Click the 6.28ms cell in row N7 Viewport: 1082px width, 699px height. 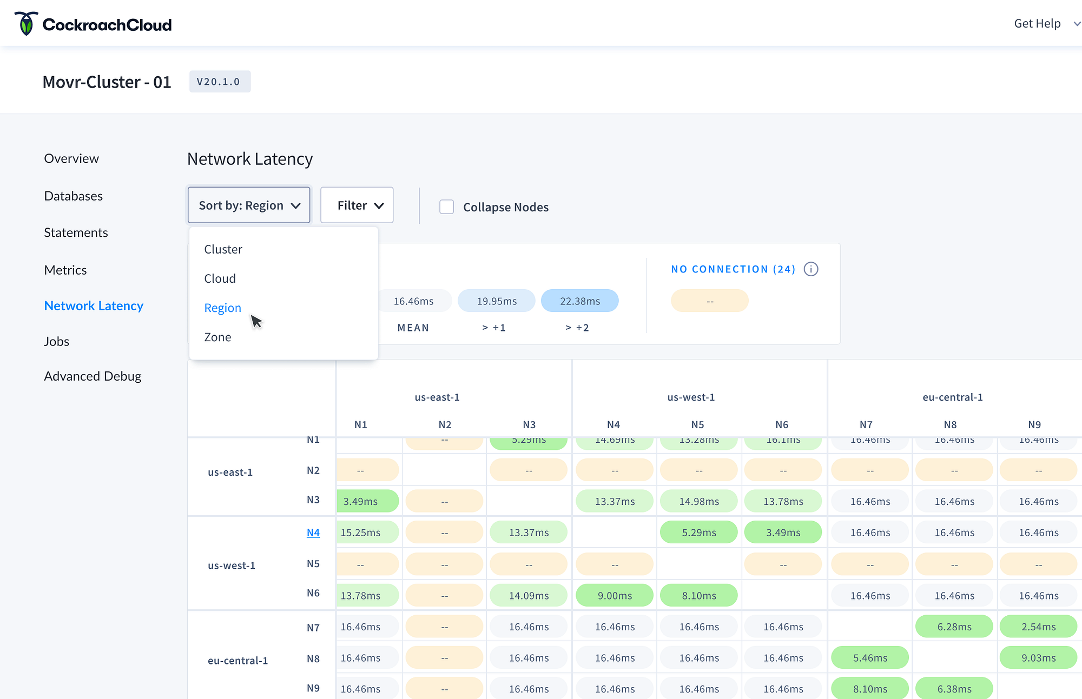pyautogui.click(x=954, y=627)
